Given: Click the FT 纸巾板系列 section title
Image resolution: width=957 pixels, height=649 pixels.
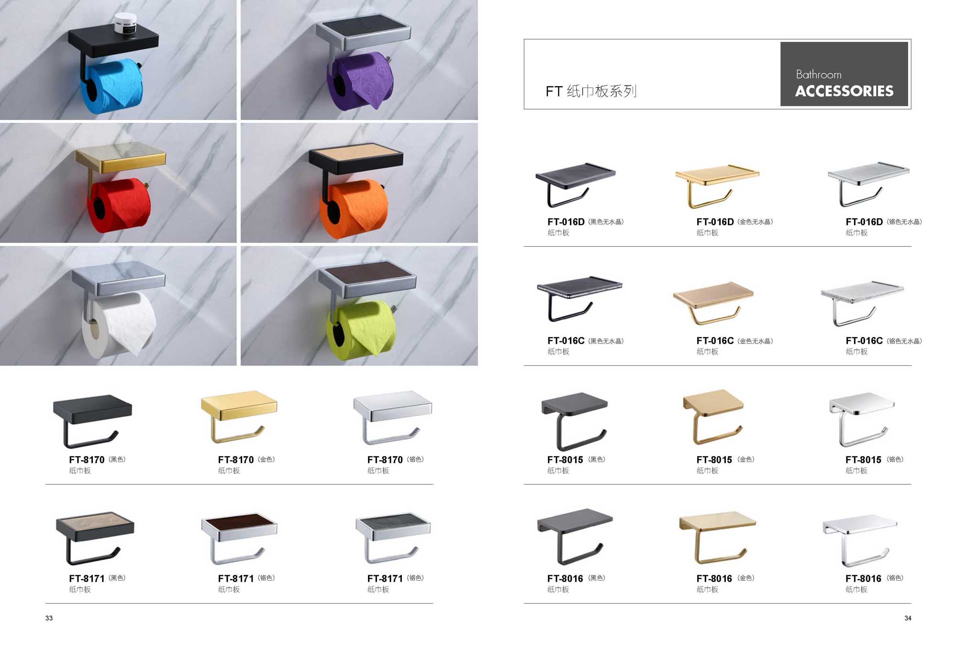Looking at the screenshot, I should (x=591, y=91).
